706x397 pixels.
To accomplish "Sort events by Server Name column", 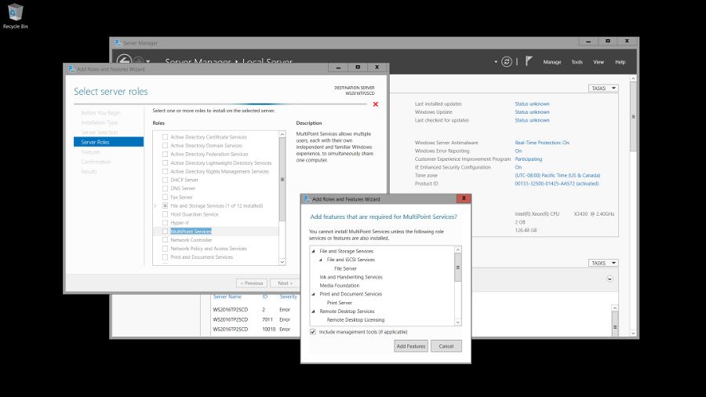I will [x=227, y=297].
